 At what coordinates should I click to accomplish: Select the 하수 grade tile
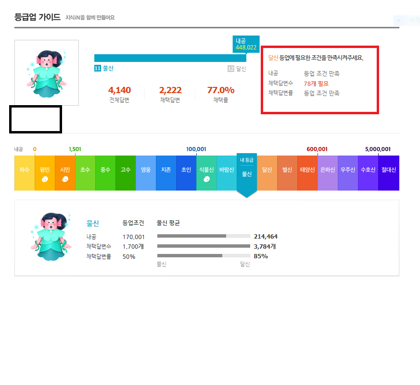pyautogui.click(x=25, y=173)
